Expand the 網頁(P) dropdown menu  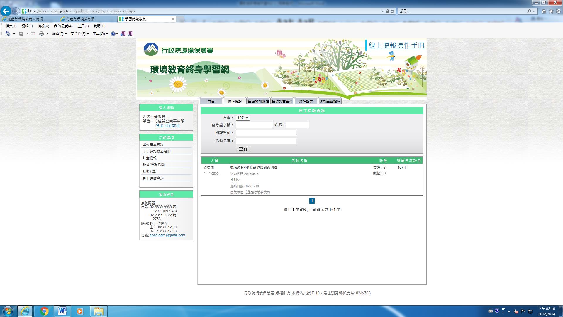60,34
